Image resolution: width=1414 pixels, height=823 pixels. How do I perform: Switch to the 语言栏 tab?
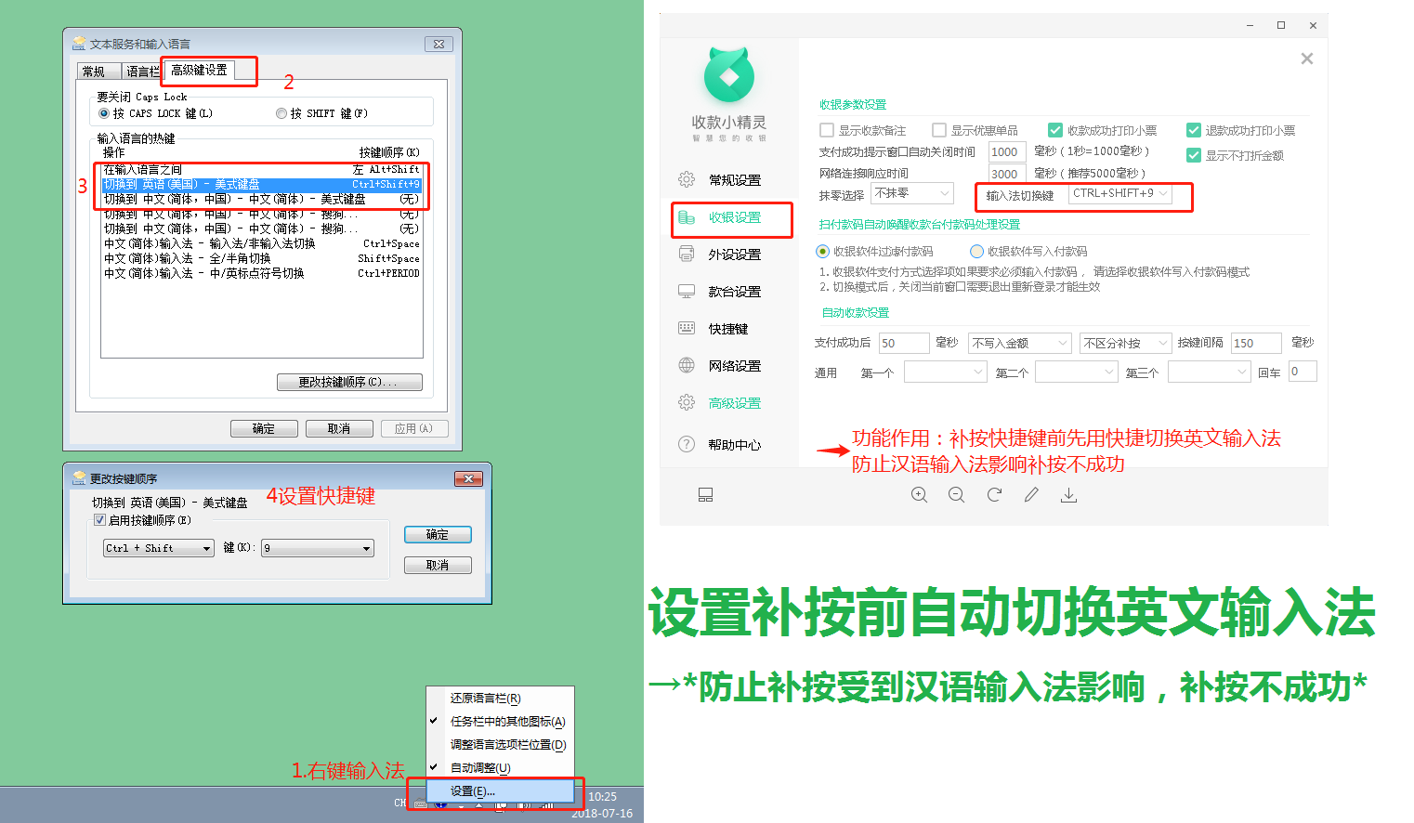[x=143, y=72]
